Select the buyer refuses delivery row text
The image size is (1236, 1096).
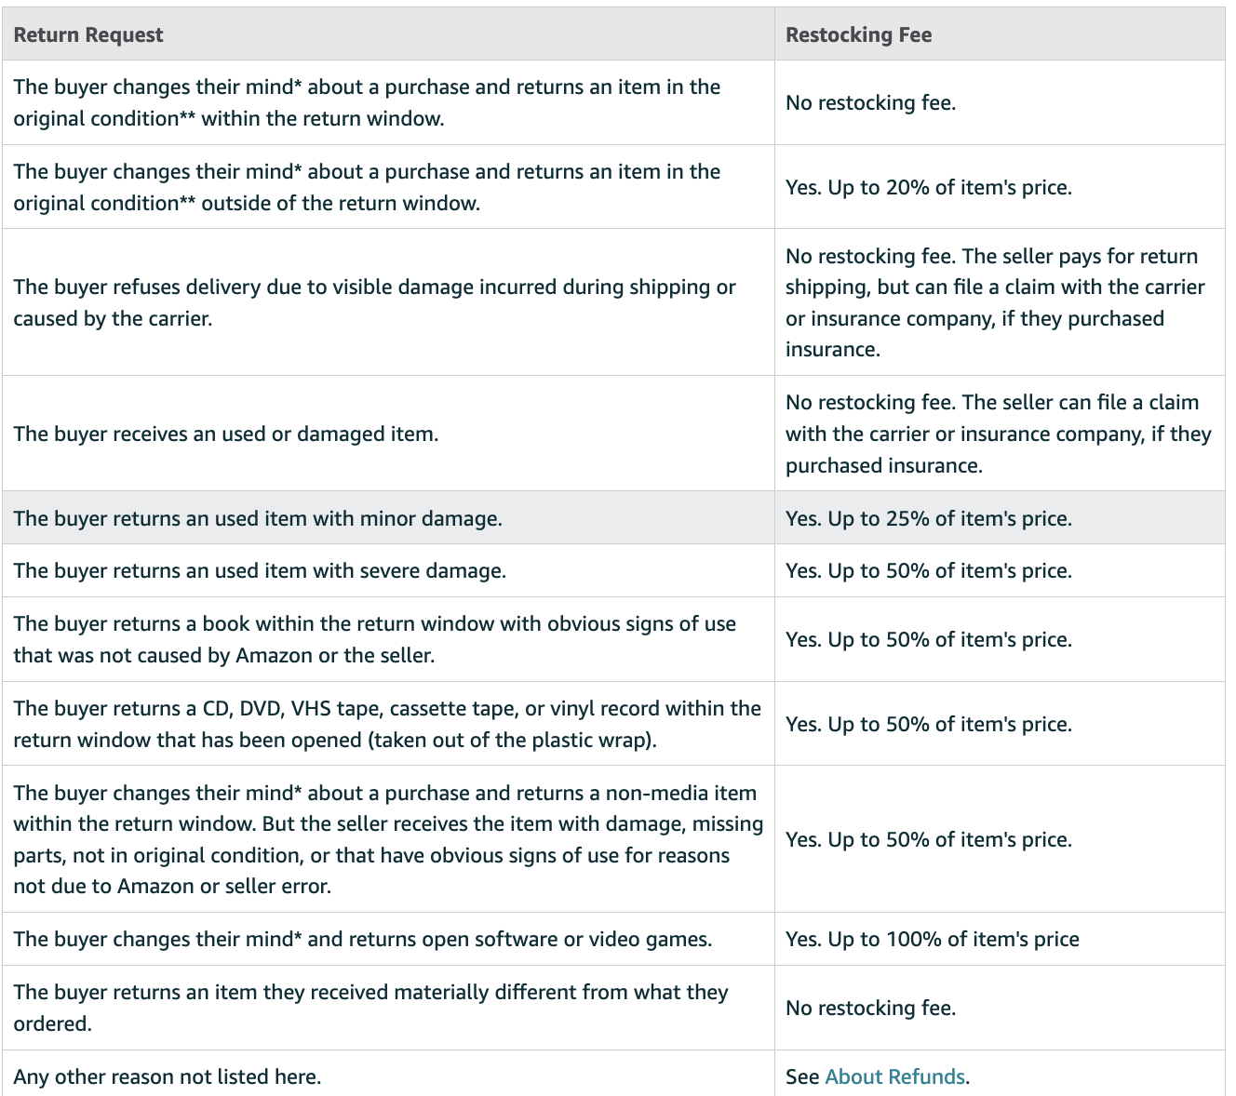pos(374,302)
